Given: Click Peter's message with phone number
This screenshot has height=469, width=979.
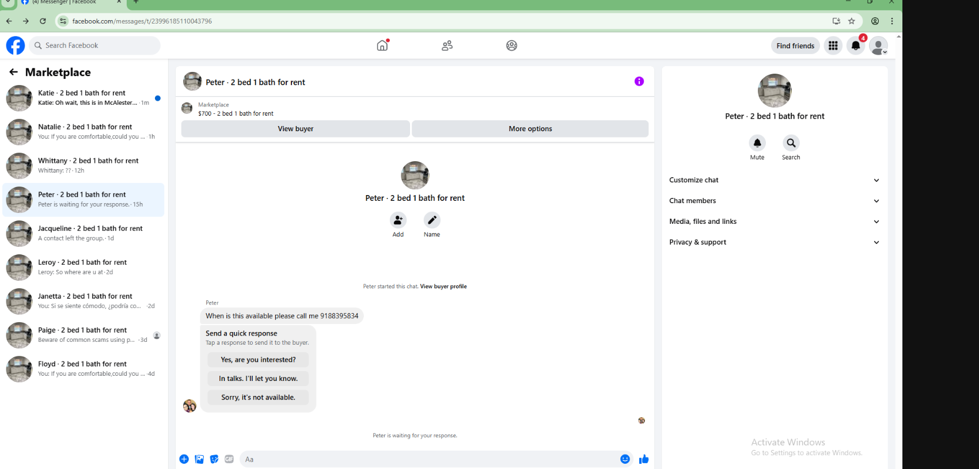Looking at the screenshot, I should click(x=282, y=316).
